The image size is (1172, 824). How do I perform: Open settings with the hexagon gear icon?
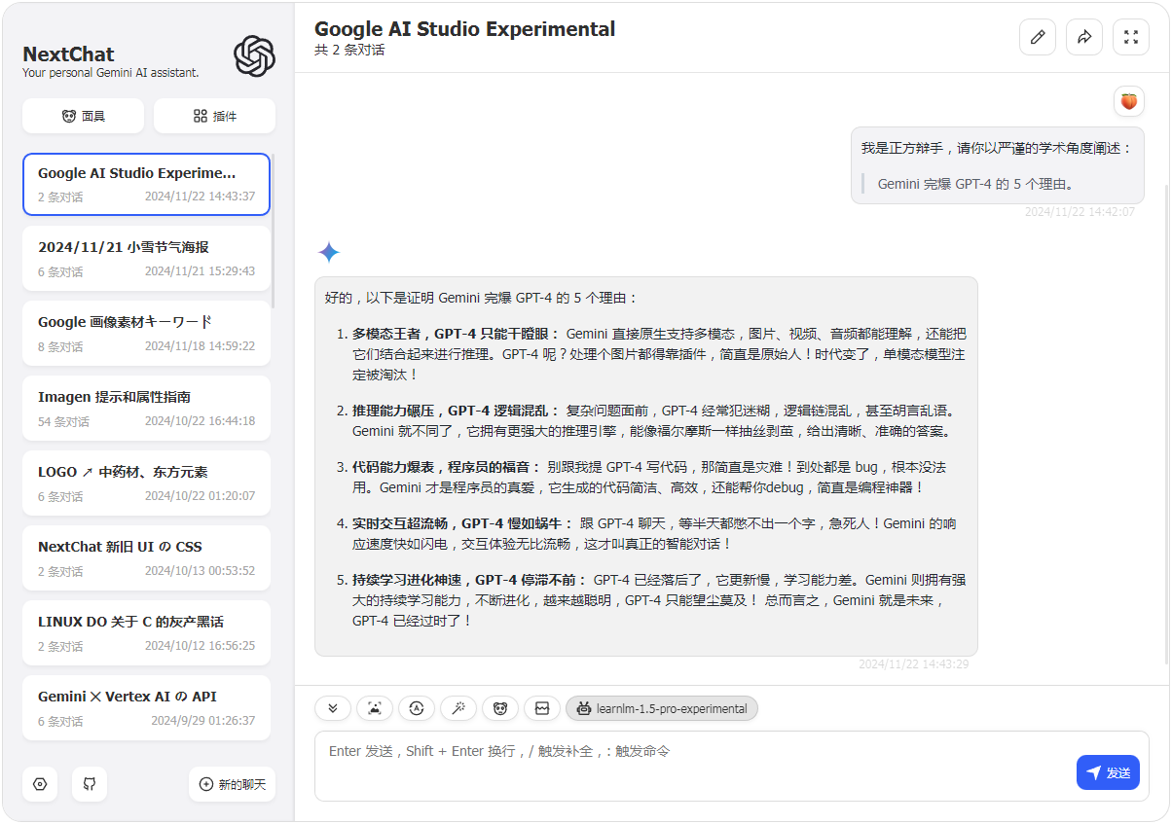pyautogui.click(x=40, y=784)
